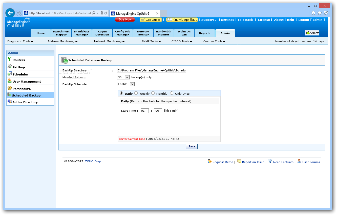The image size is (337, 215).
Task: Expand the Diagnostic Tools menu
Action: tap(20, 41)
